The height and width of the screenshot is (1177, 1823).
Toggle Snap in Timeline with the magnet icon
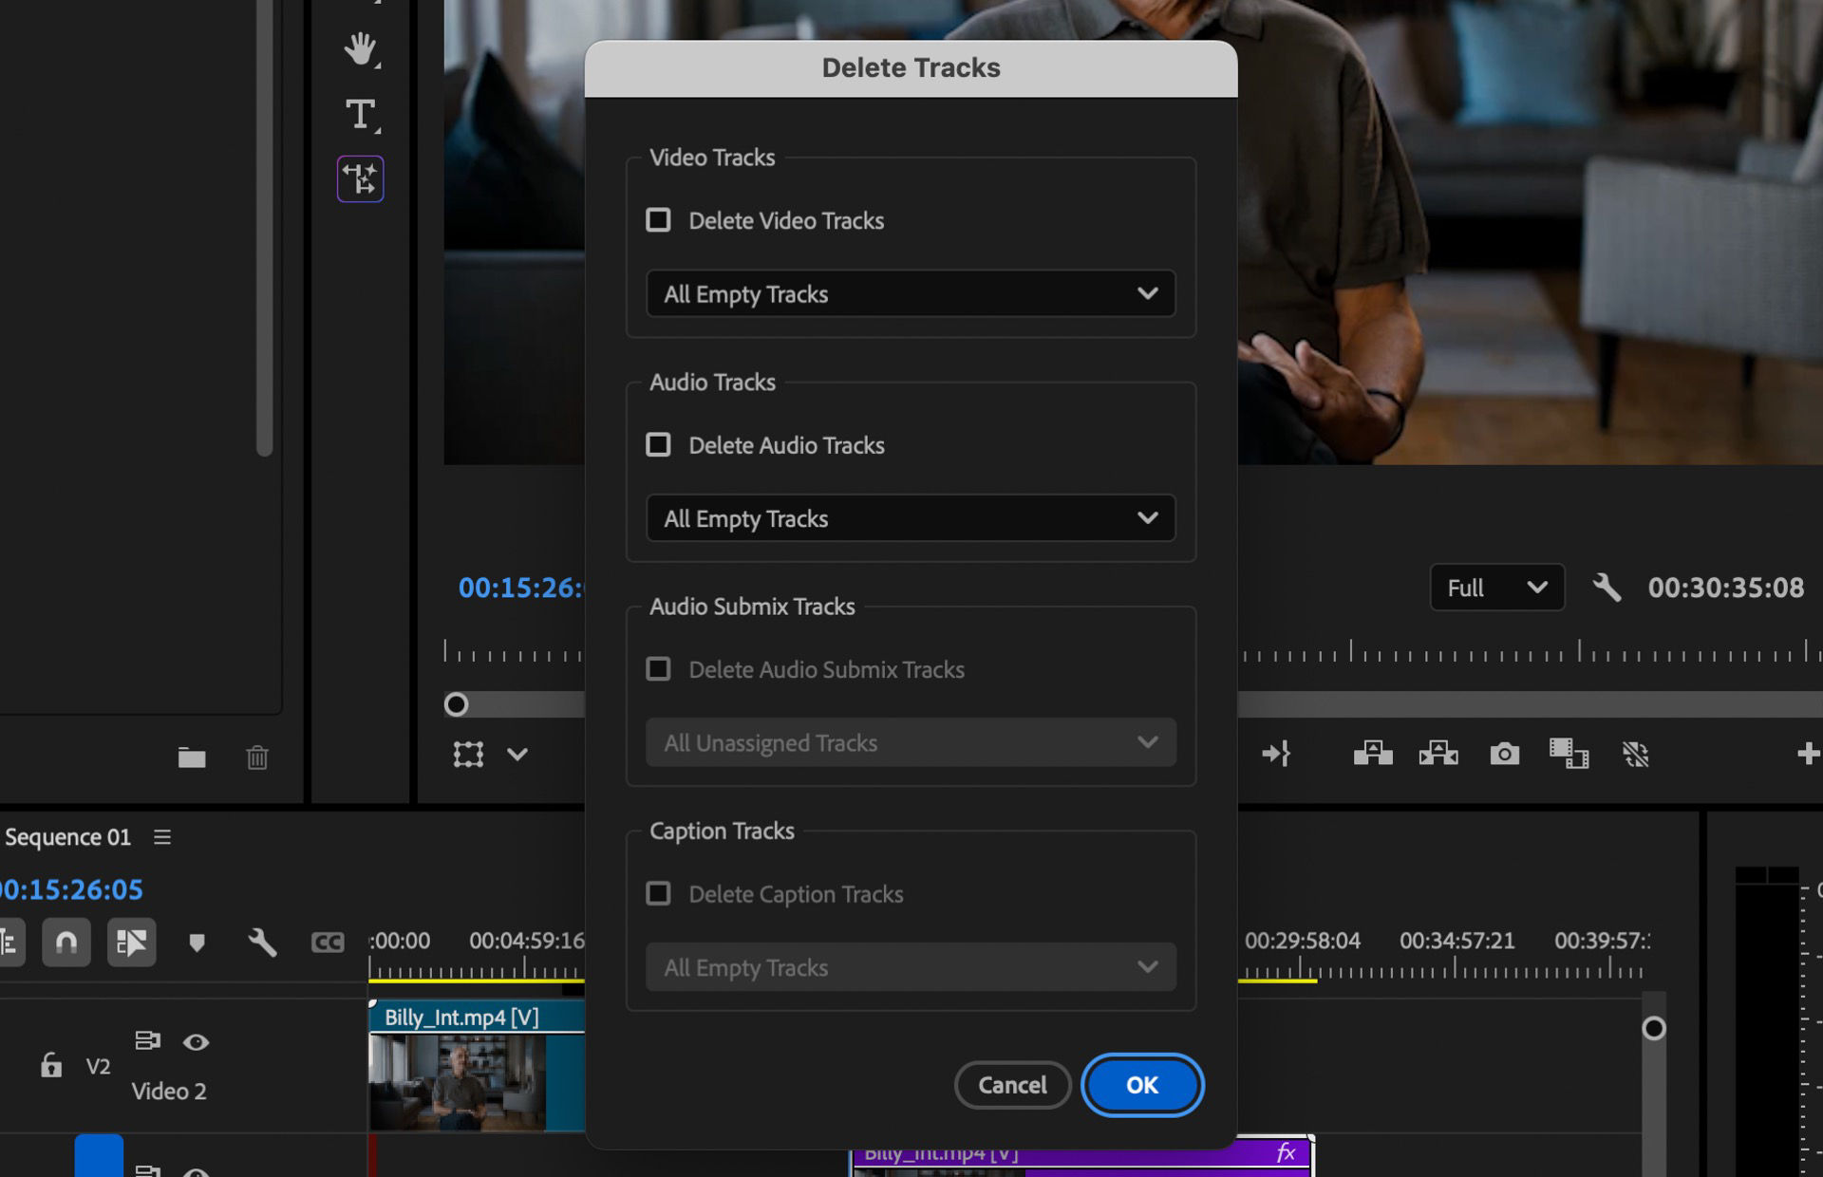point(66,942)
